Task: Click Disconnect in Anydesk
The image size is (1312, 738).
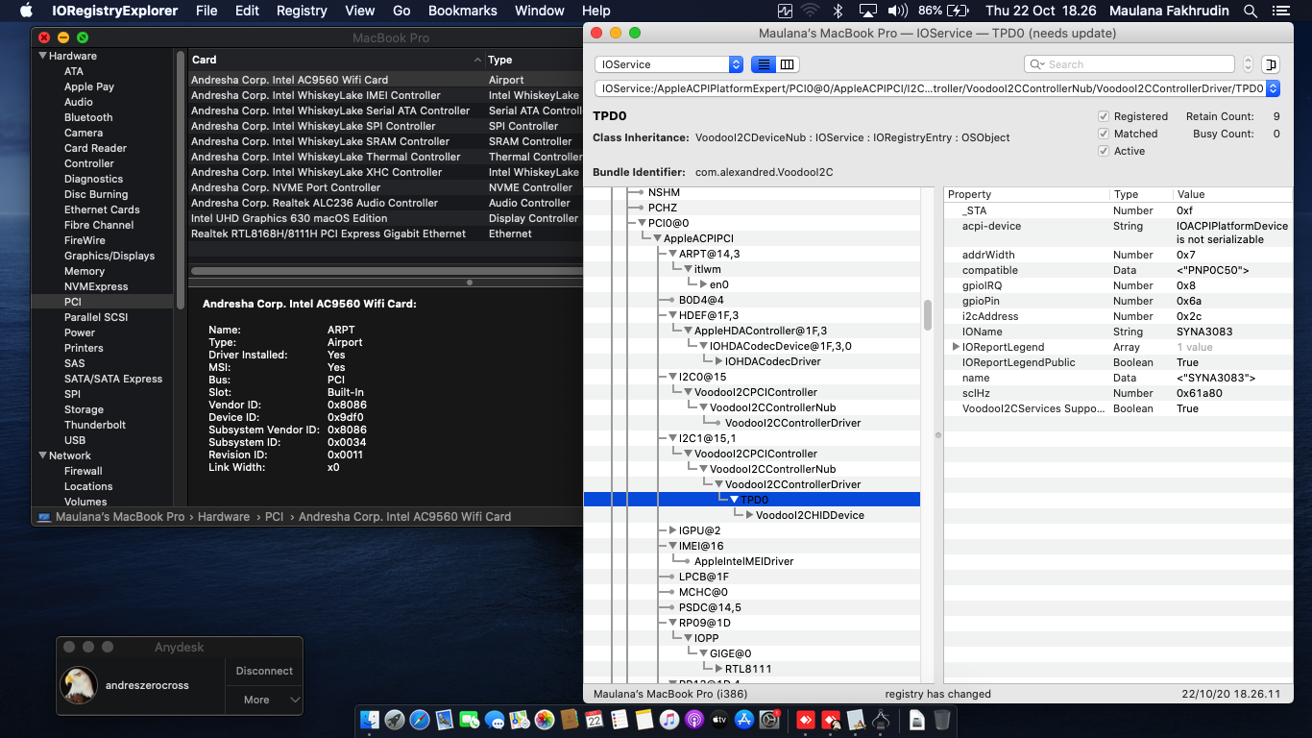Action: click(x=264, y=671)
